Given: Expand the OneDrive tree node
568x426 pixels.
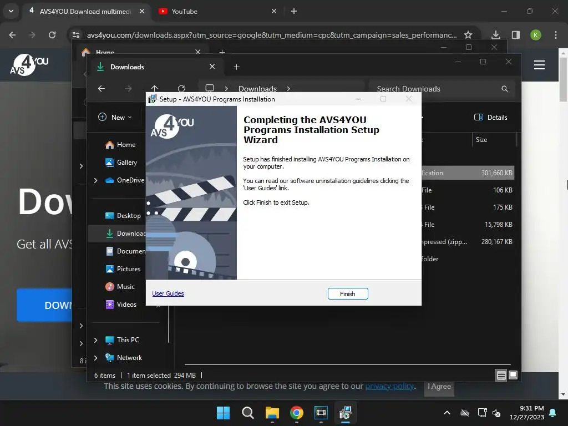Looking at the screenshot, I should click(95, 180).
